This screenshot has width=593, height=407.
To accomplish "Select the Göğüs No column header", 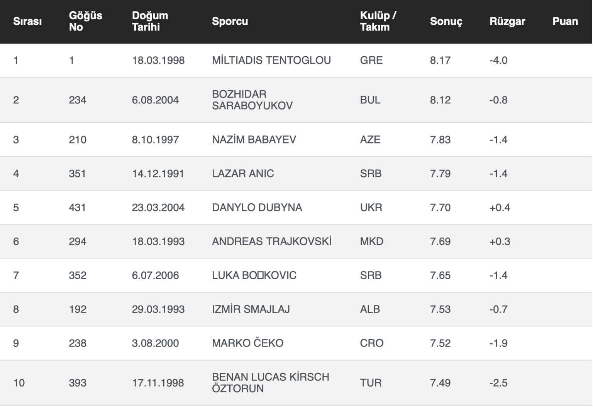I will tap(85, 21).
